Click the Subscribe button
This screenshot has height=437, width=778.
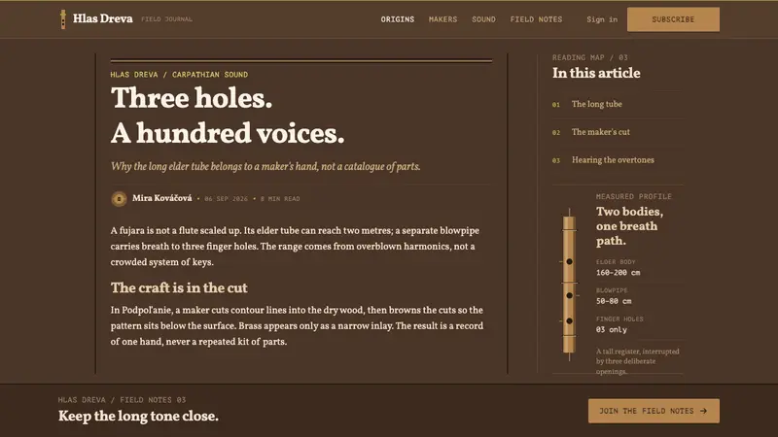[x=673, y=19]
